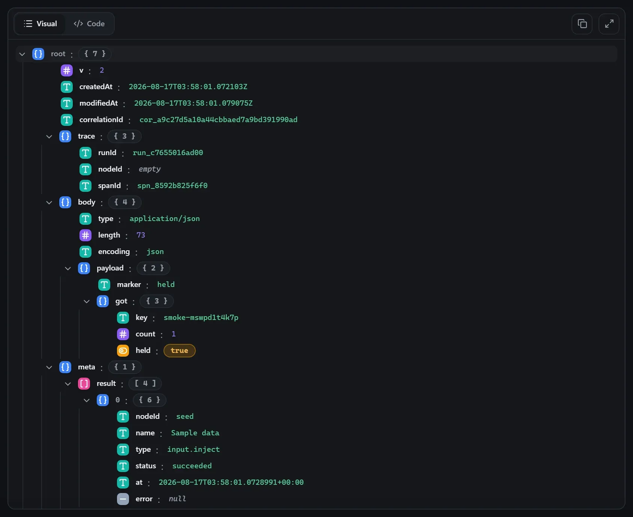The width and height of the screenshot is (633, 517).
Task: Click the array icon beside result
Action: [84, 384]
